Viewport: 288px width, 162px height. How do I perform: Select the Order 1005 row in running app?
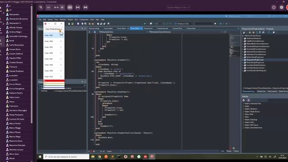(54, 47)
